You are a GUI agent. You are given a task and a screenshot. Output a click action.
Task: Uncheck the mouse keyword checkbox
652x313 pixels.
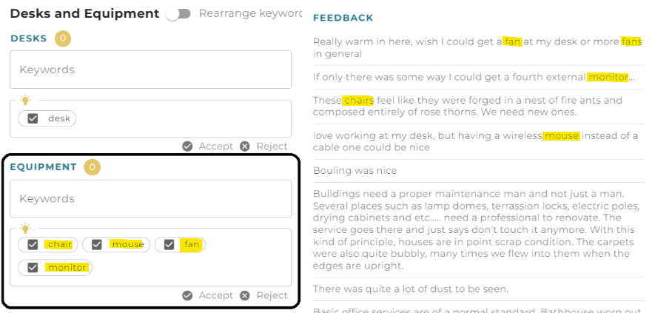(x=97, y=244)
